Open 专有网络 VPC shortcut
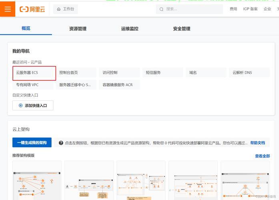 coord(33,85)
